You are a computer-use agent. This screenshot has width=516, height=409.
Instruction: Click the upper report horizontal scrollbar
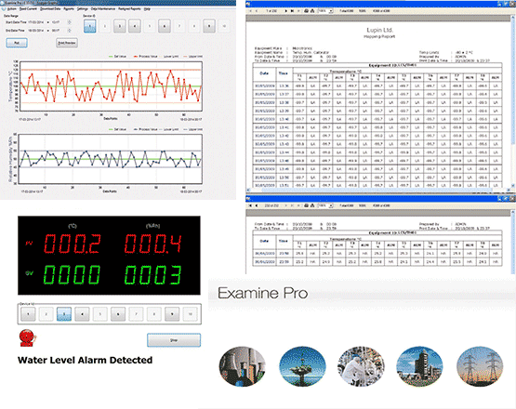(378, 190)
